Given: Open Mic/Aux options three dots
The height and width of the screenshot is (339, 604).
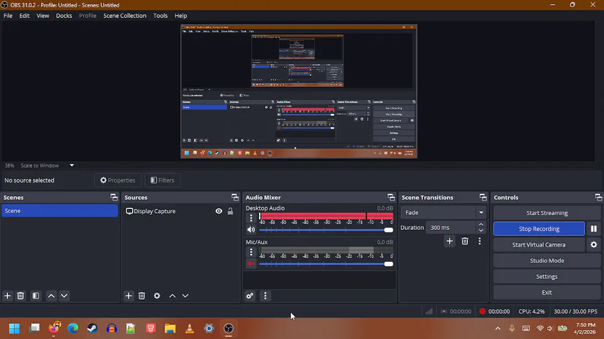Looking at the screenshot, I should point(251,252).
